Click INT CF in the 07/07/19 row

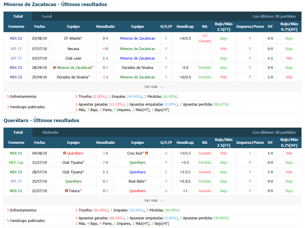16,49
